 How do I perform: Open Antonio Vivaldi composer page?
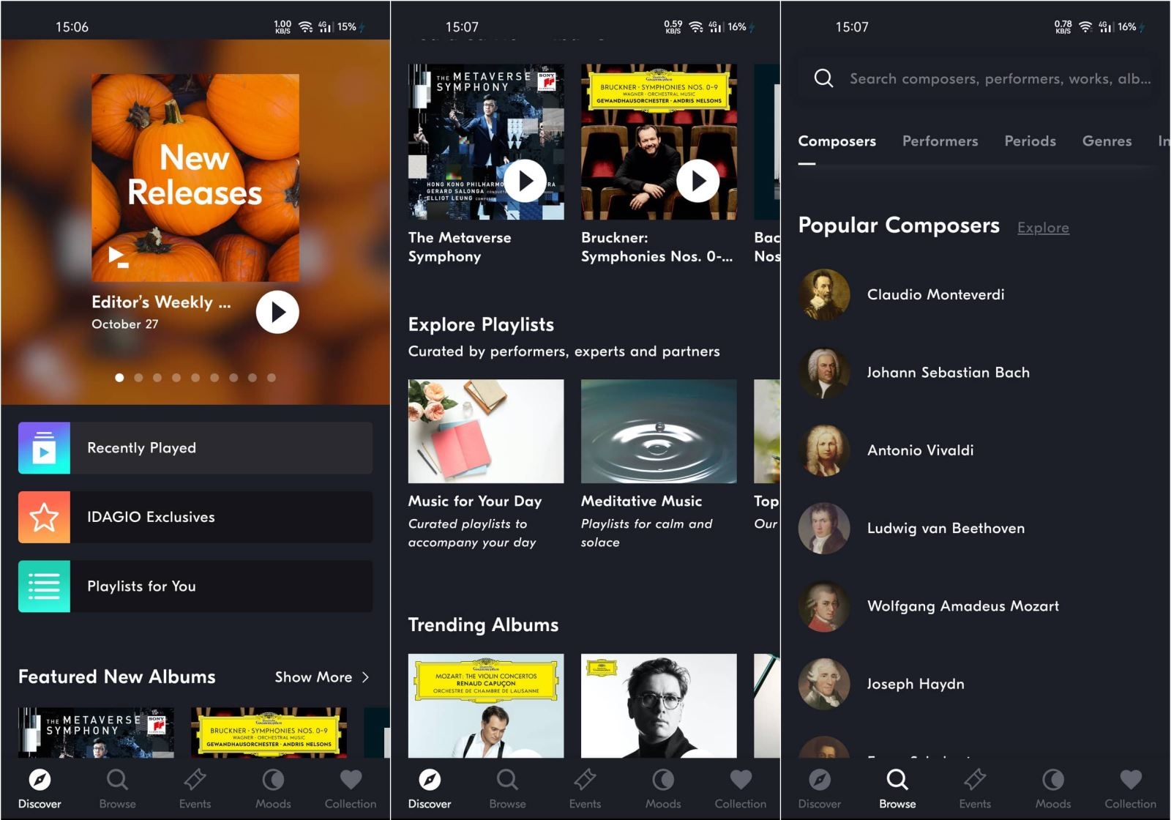coord(976,450)
